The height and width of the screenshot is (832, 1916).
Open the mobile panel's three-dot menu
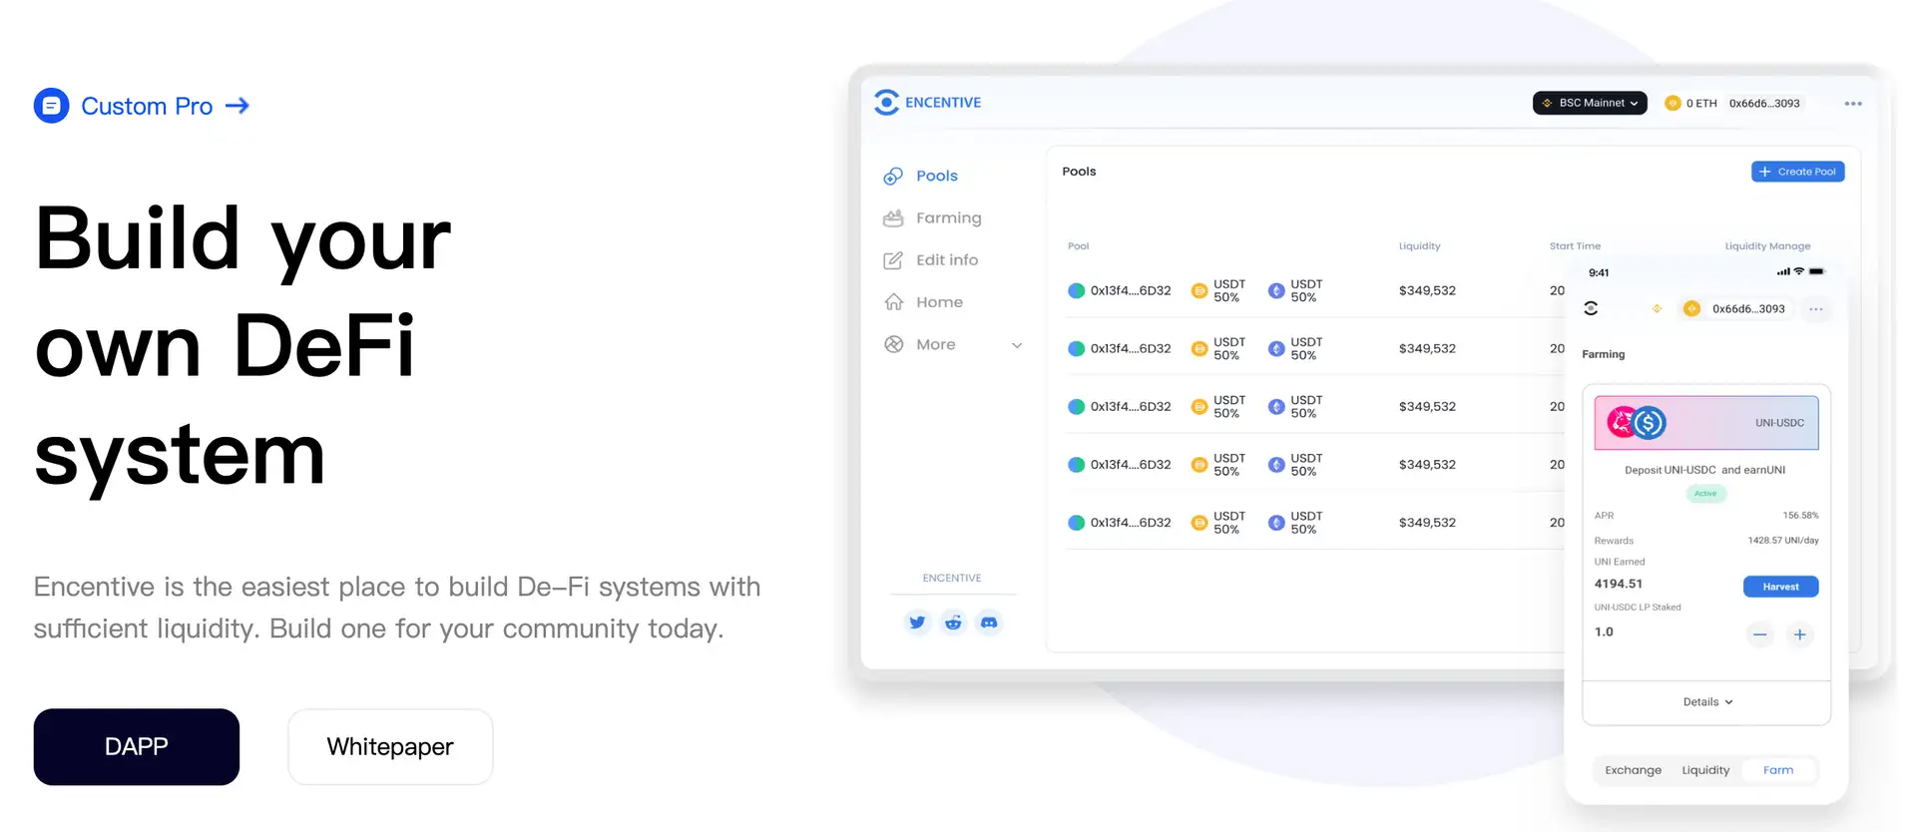tap(1816, 309)
